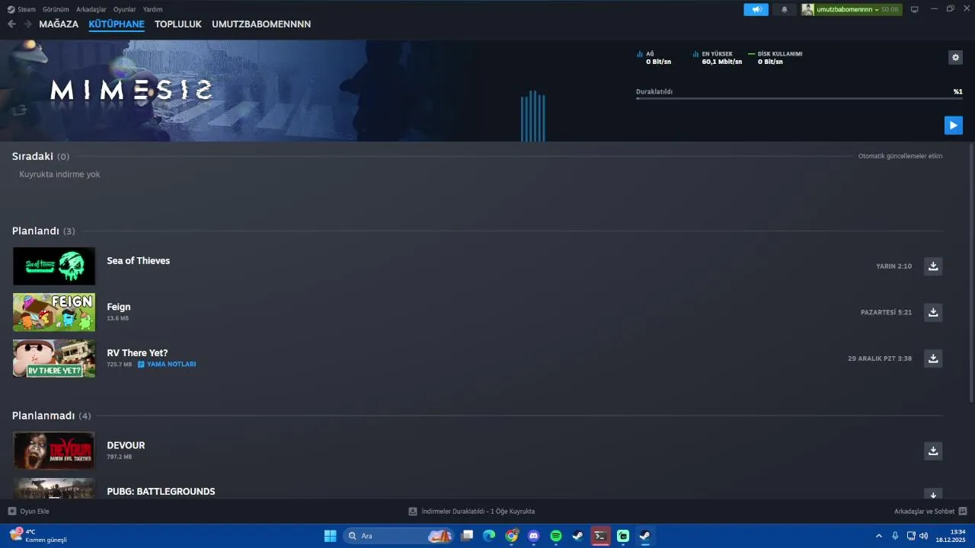Go forward with the right arrow
Image resolution: width=975 pixels, height=548 pixels.
tap(27, 24)
